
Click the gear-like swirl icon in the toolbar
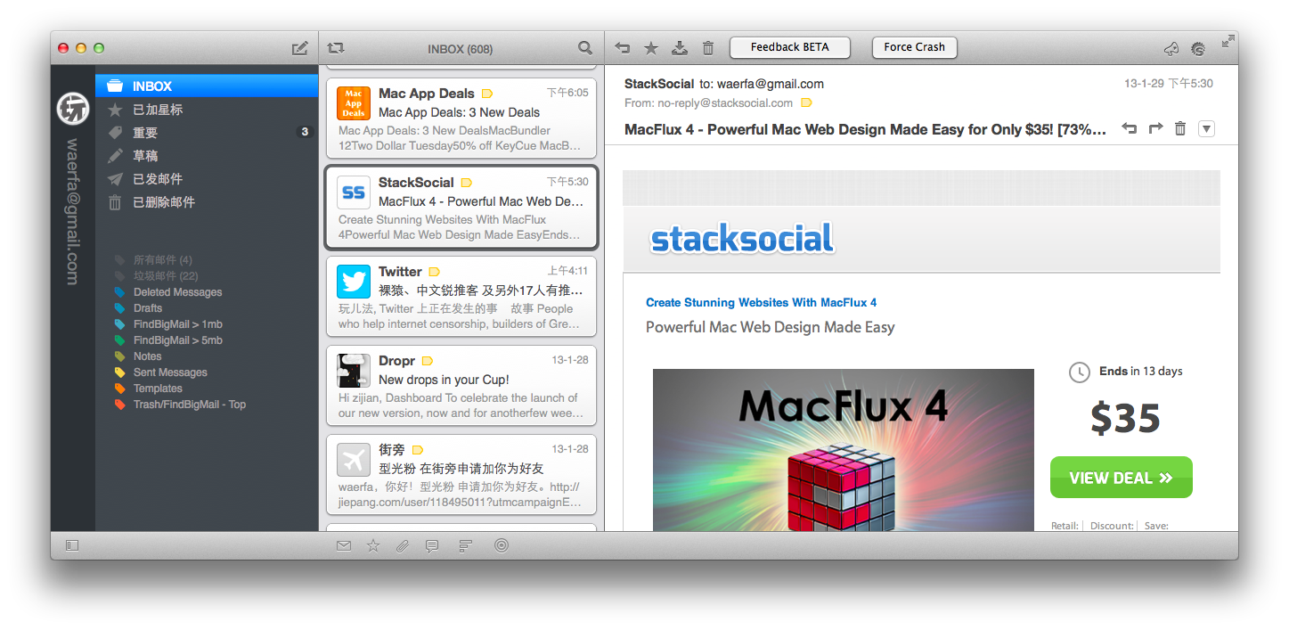(1198, 49)
